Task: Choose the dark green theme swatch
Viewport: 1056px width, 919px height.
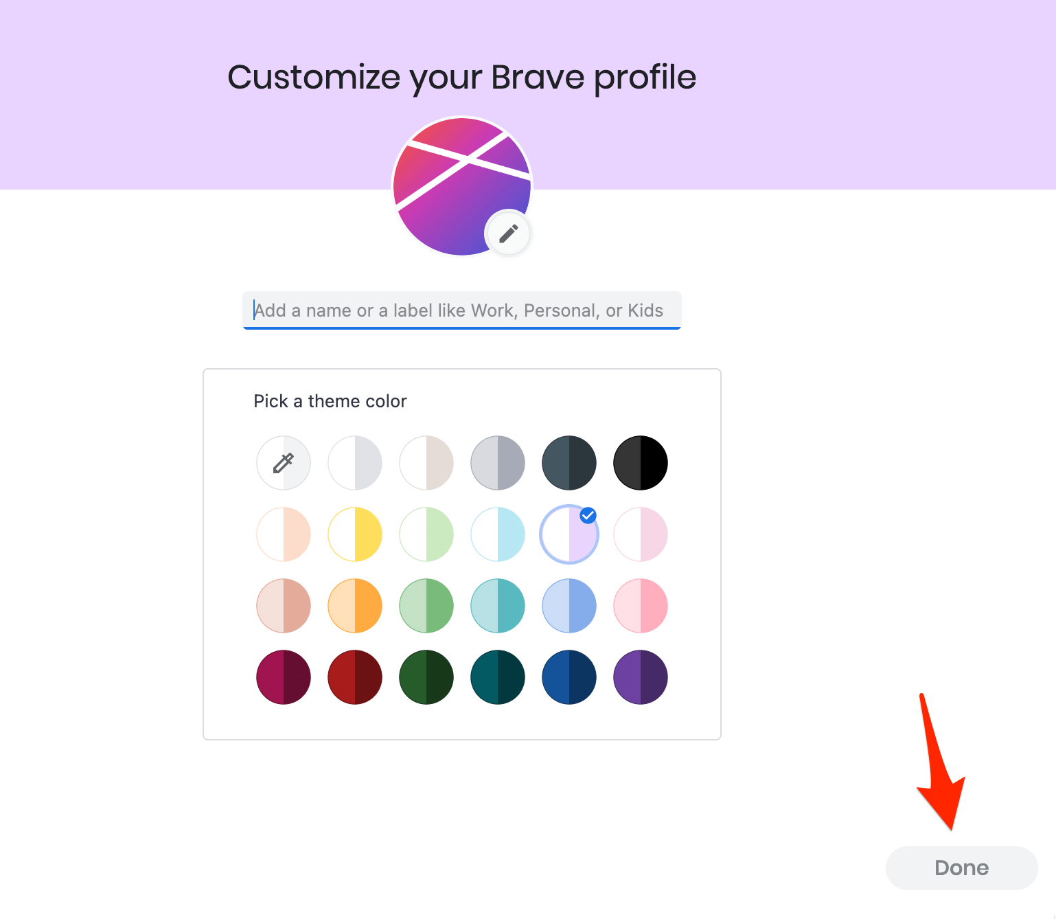Action: point(426,677)
